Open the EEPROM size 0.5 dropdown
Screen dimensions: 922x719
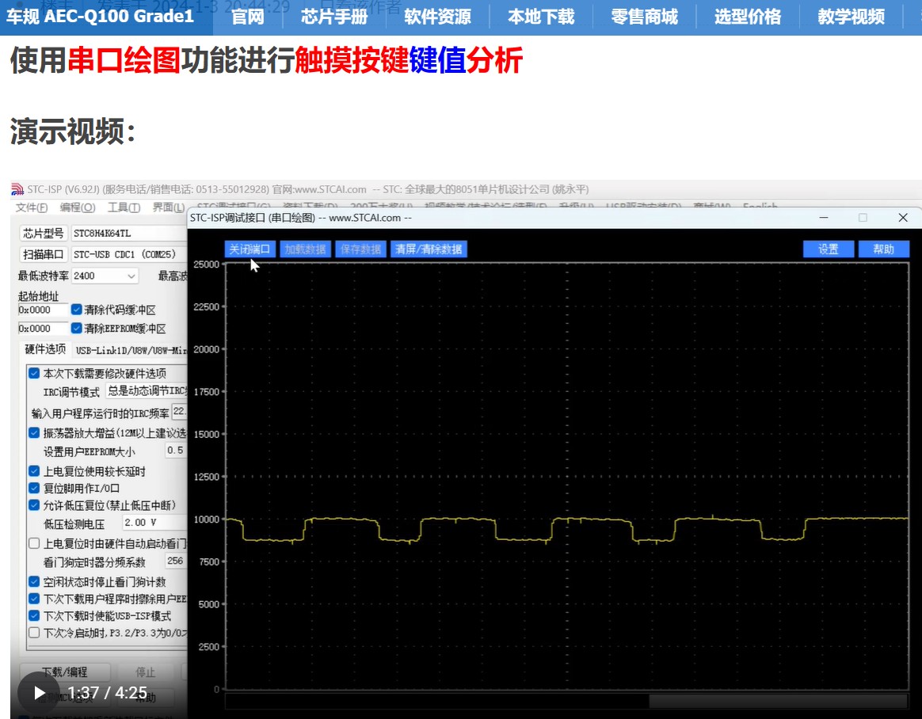tap(175, 451)
